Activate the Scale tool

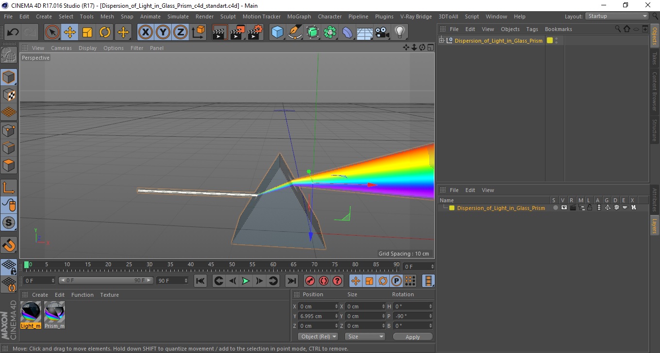87,32
